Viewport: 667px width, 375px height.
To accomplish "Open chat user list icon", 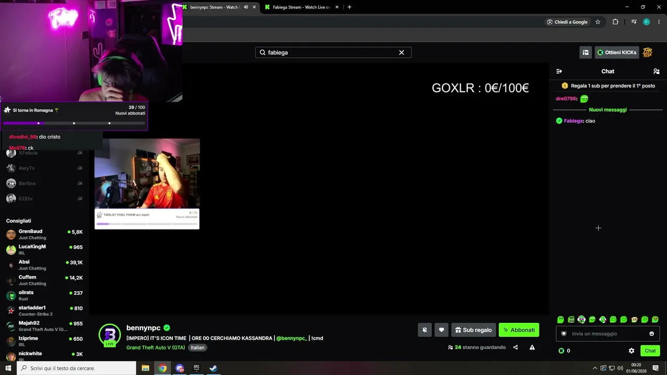I will pyautogui.click(x=657, y=71).
